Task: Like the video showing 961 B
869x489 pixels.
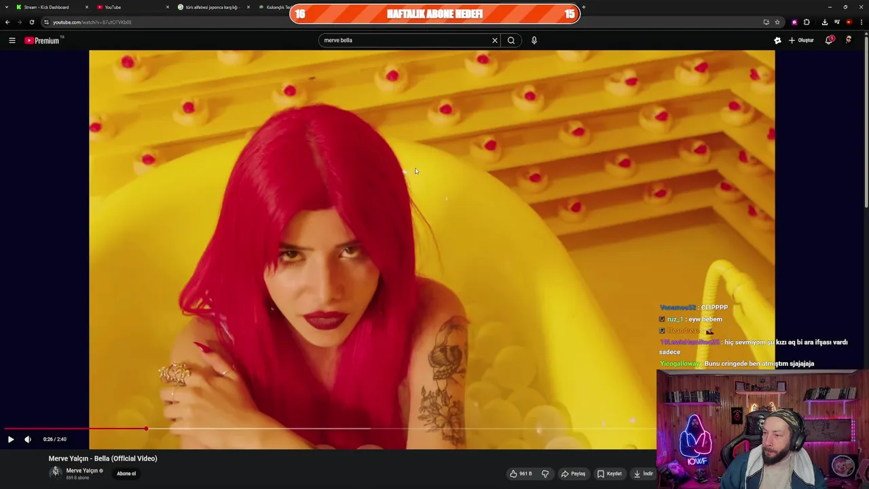Action: coord(521,473)
